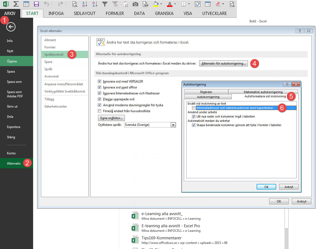Click the Excel file icon for Tips169-Kommentarer
Screen dimensions: 319x249
[x=135, y=240]
